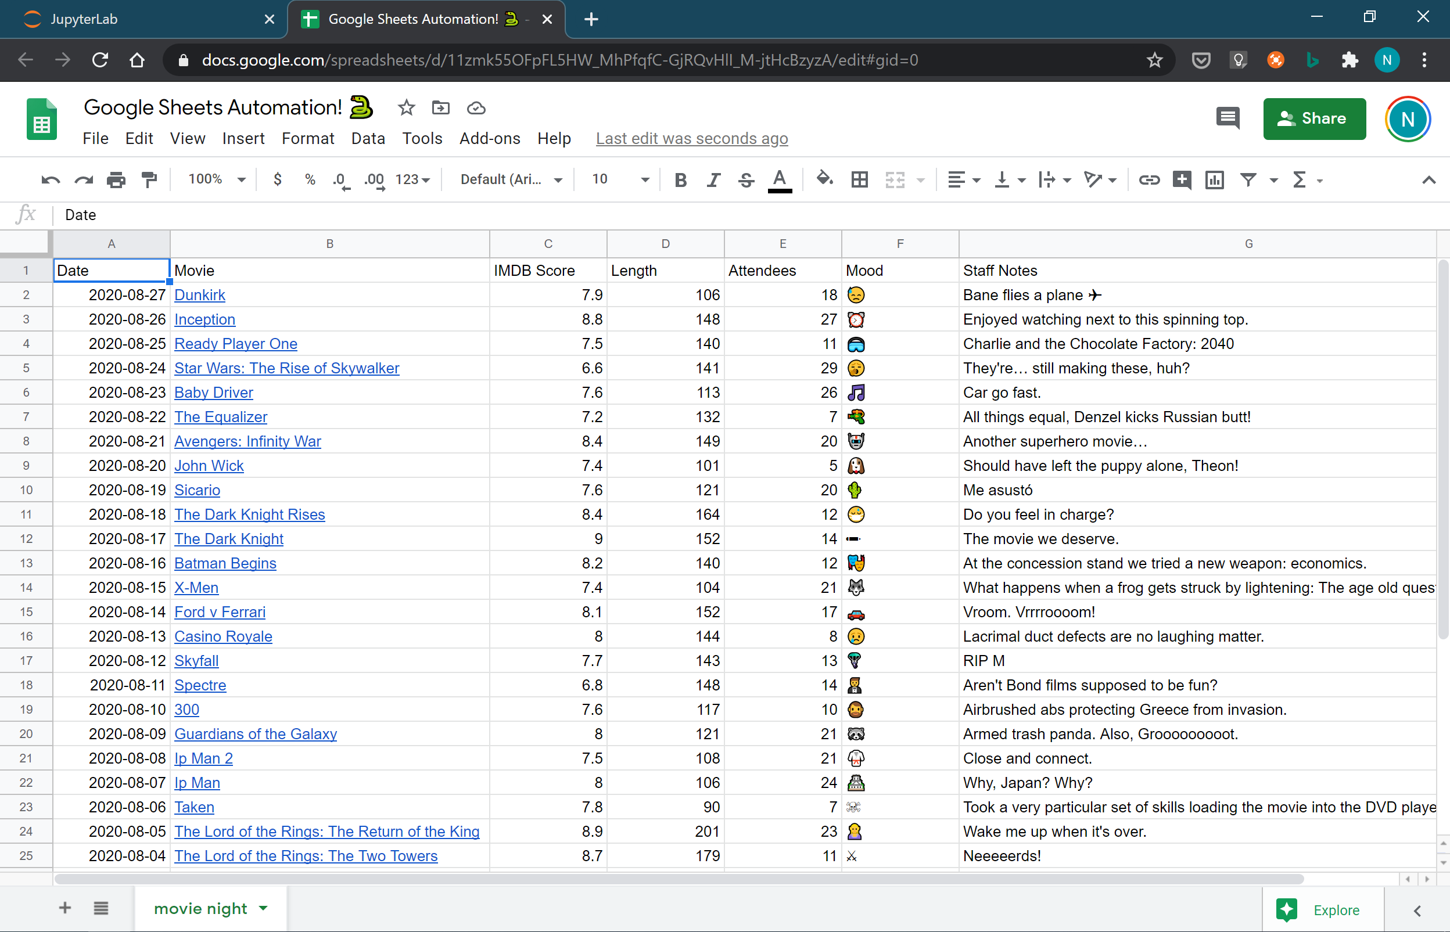Toggle strikethrough formatting
This screenshot has height=932, width=1450.
point(746,180)
